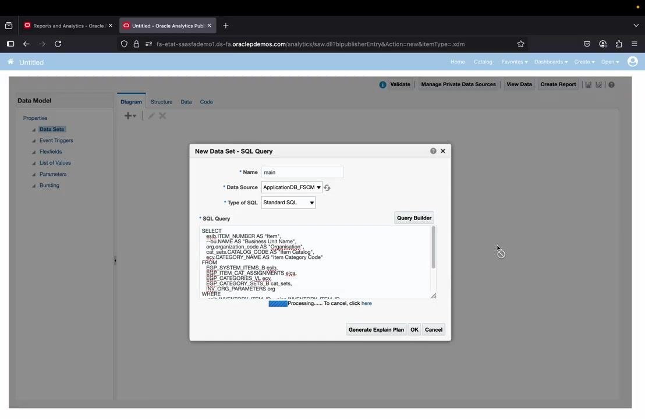Select Event Triggers in the tree

(56, 140)
